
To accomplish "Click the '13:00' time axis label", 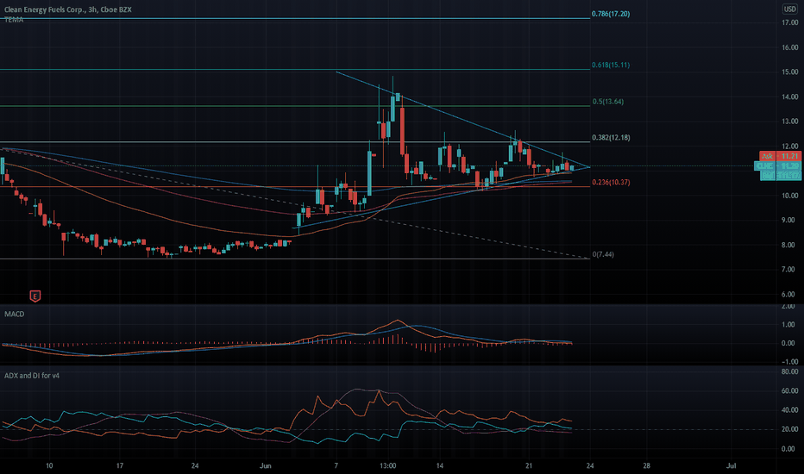I will (x=387, y=465).
